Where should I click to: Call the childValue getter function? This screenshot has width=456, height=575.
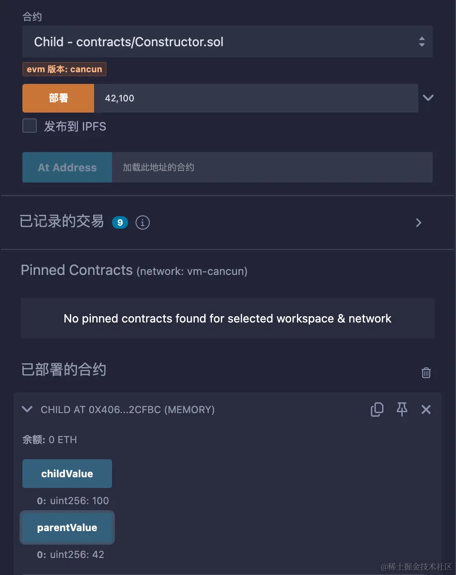pyautogui.click(x=67, y=474)
